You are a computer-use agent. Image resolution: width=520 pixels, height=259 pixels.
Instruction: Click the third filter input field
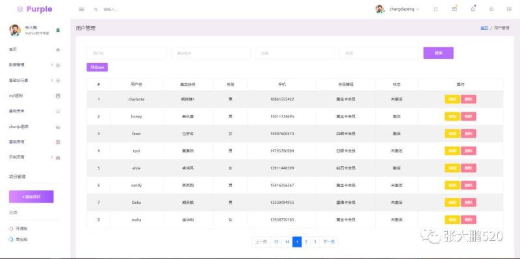click(x=295, y=53)
